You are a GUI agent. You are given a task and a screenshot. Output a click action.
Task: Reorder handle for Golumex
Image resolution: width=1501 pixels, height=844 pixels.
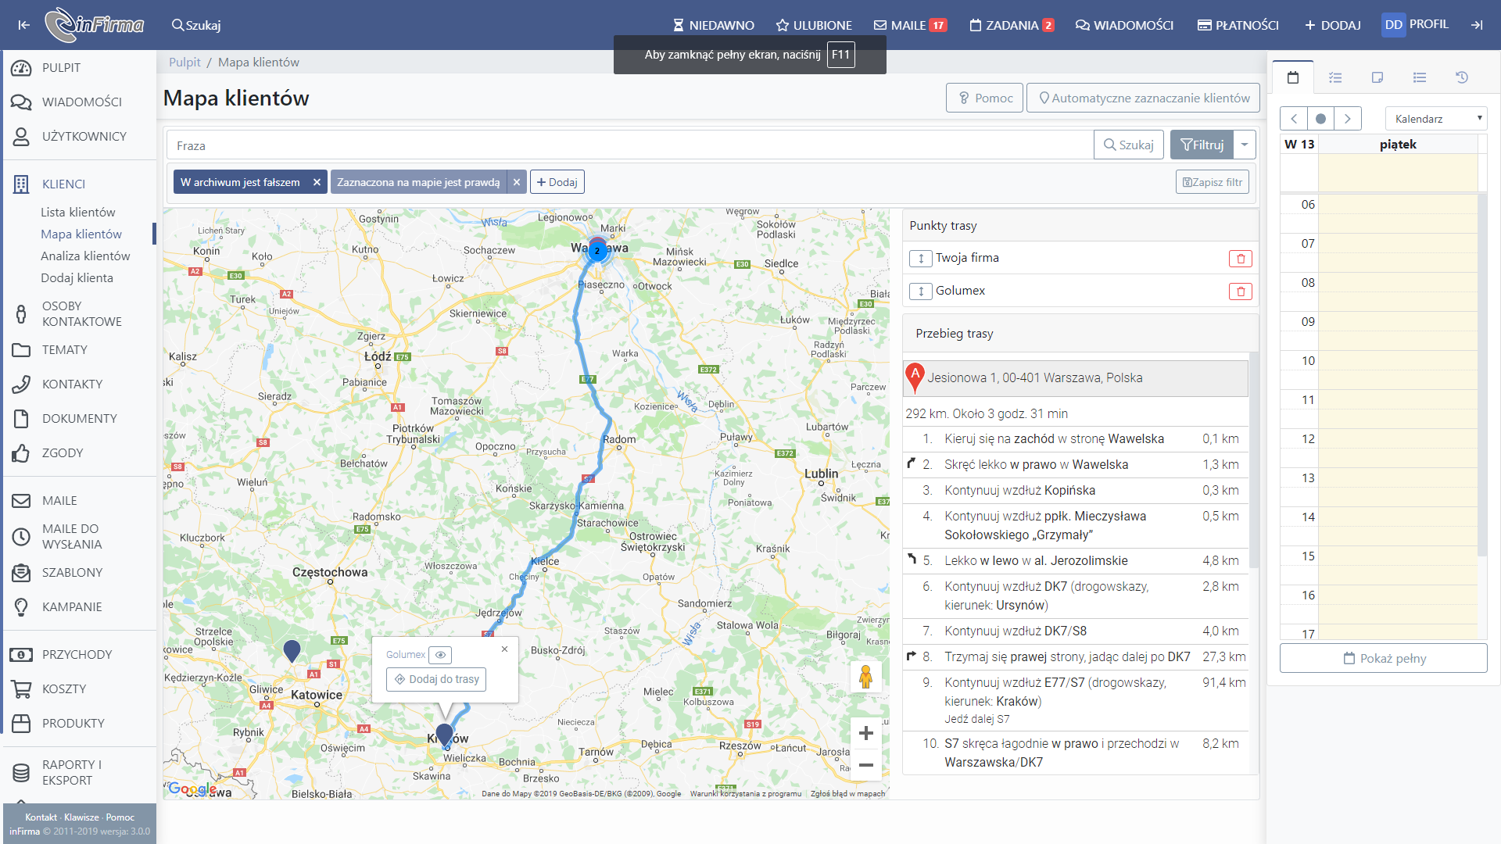click(x=921, y=291)
